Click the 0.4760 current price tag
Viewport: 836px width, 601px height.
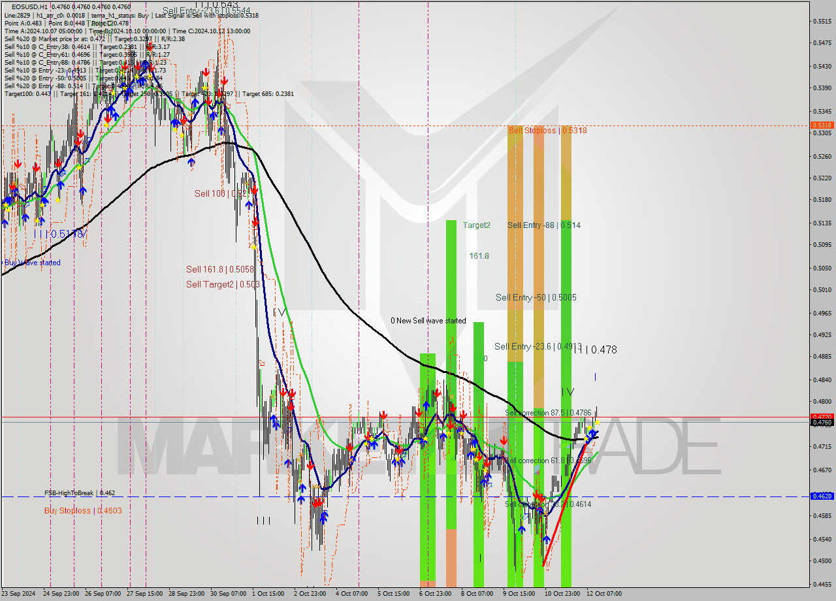tap(822, 422)
